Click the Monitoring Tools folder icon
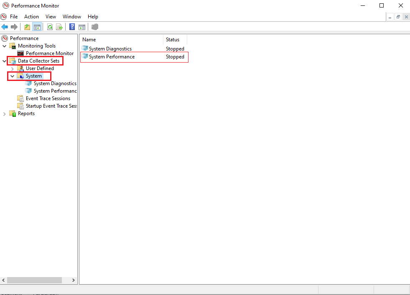This screenshot has width=410, height=295. point(12,46)
